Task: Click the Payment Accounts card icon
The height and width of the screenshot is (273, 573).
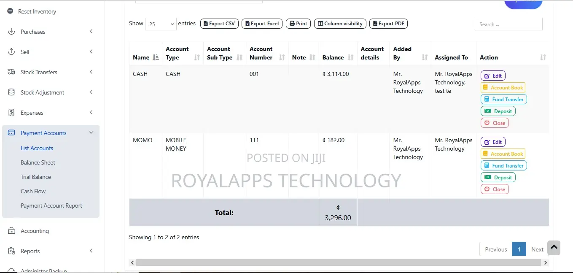Action: point(12,133)
